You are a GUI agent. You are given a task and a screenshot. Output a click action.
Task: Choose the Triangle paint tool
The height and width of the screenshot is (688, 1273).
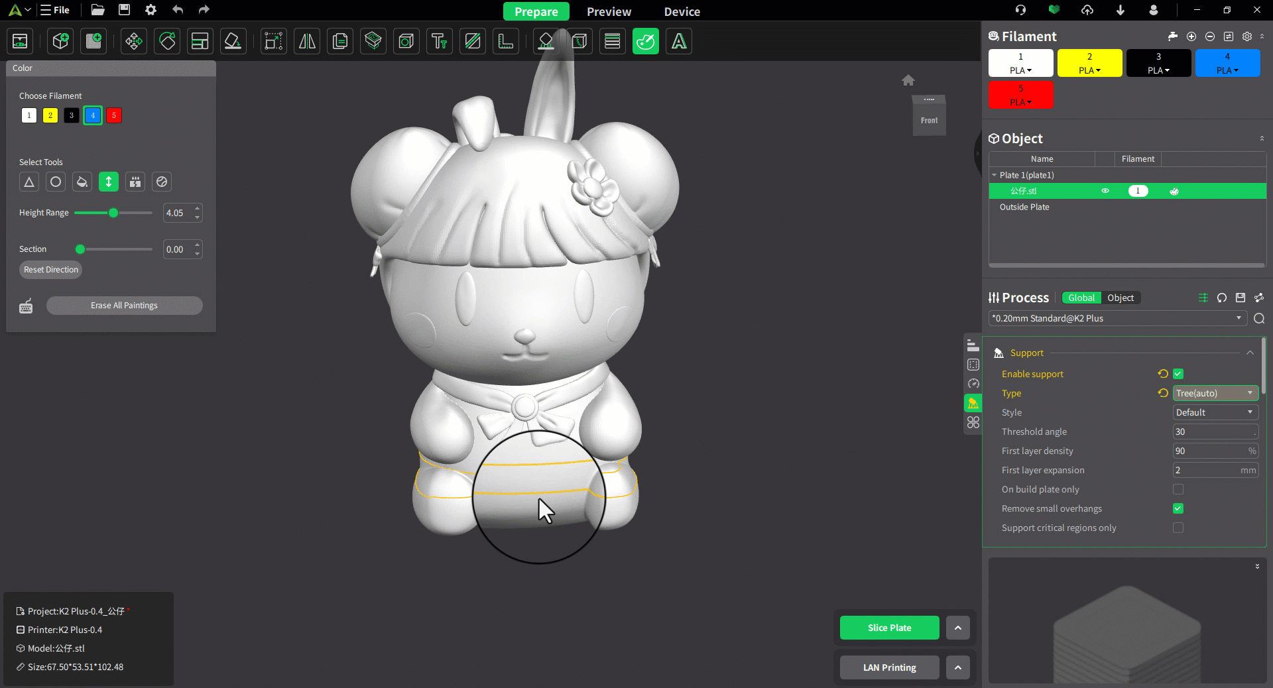coord(29,182)
